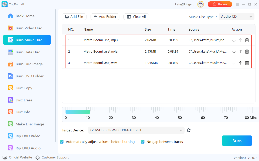Switch to Rip DVD Audio
259x161 pixels.
pos(28,148)
